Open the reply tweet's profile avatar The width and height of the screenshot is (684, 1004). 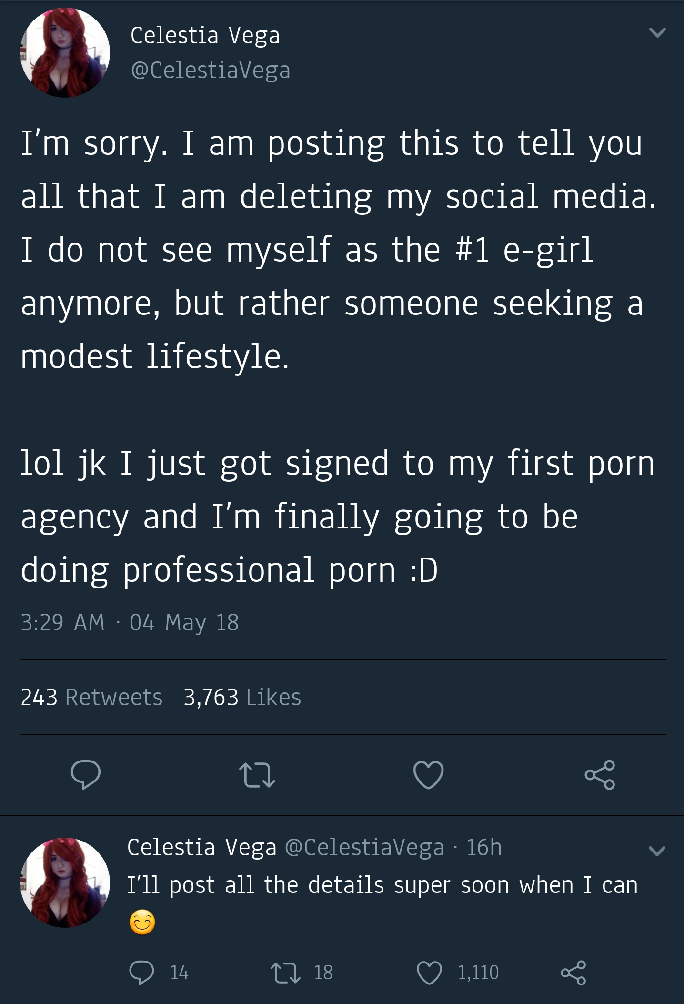[65, 882]
